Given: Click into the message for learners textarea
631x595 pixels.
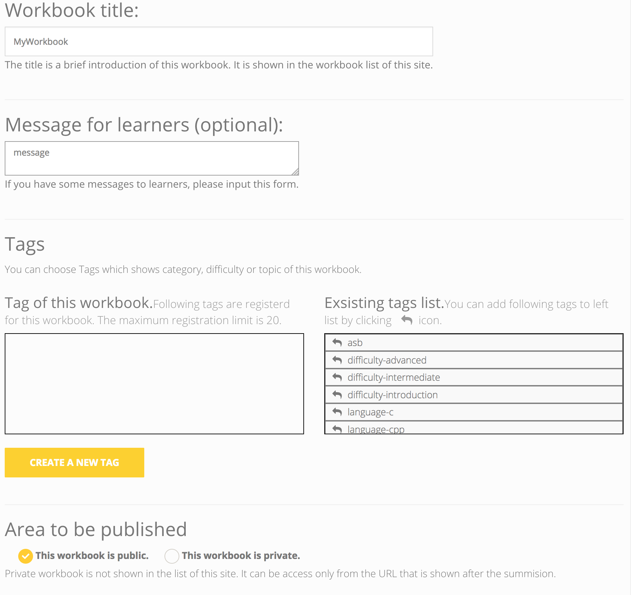Looking at the screenshot, I should (152, 158).
